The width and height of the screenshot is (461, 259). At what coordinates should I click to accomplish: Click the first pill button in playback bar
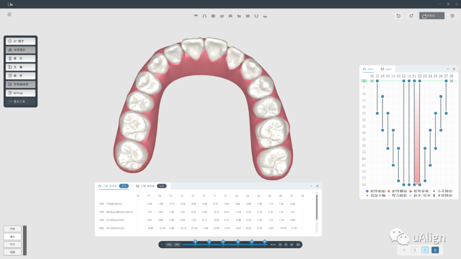pyautogui.click(x=169, y=245)
